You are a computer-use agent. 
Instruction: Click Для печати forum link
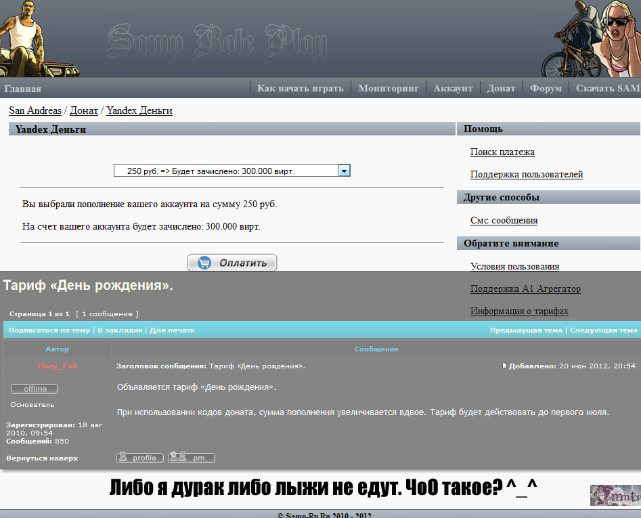(172, 330)
